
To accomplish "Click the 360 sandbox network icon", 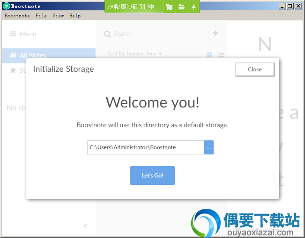I will (170, 7).
